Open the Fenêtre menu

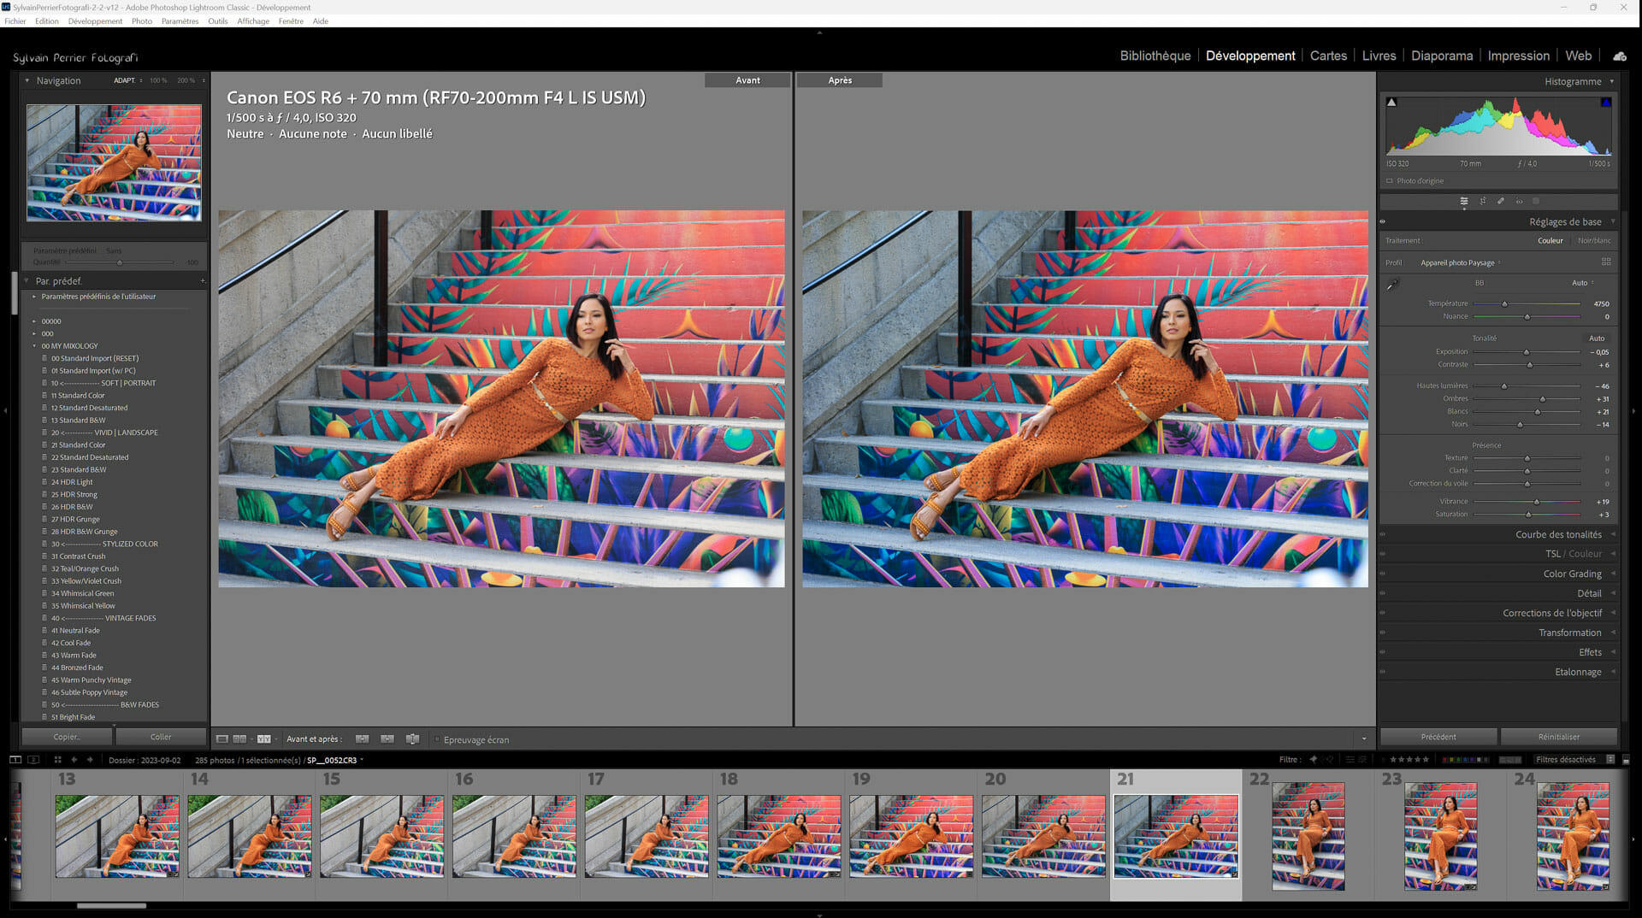tap(291, 21)
